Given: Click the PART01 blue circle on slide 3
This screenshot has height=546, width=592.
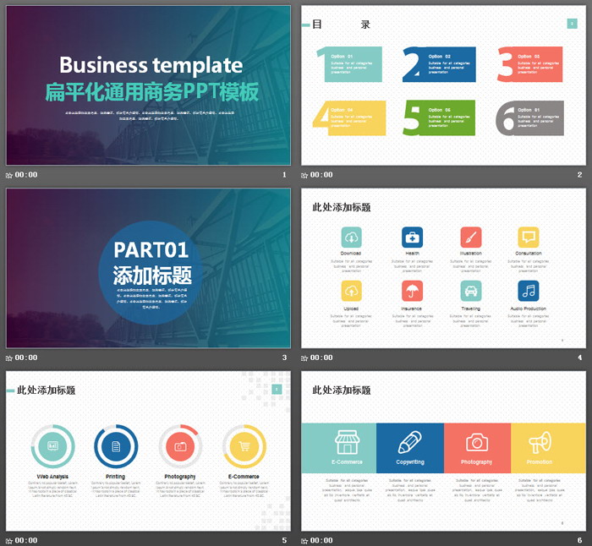Looking at the screenshot, I should coord(151,272).
